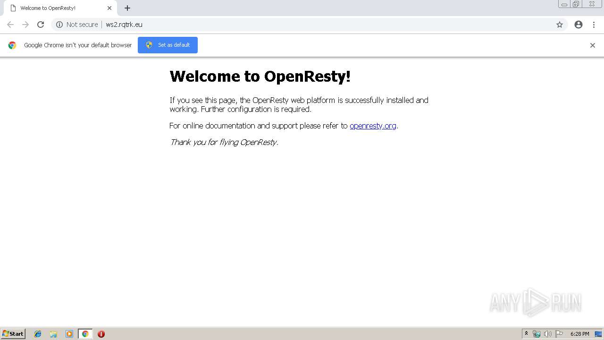The width and height of the screenshot is (604, 340).
Task: Open a new tab with plus button
Action: coord(127,8)
